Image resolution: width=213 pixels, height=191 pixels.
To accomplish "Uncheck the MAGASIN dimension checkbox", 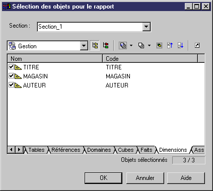I will click(11, 76).
